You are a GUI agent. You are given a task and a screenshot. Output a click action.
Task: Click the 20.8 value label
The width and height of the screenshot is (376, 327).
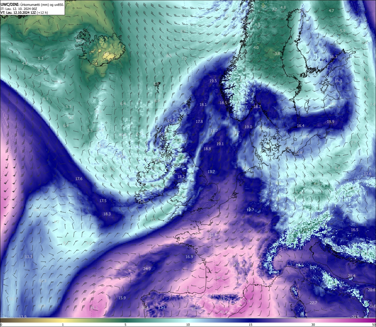point(372,290)
